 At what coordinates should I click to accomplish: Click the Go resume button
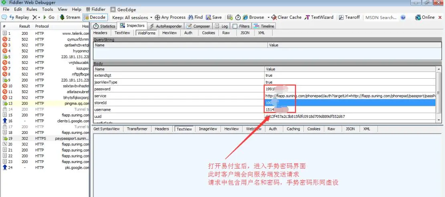click(x=49, y=17)
